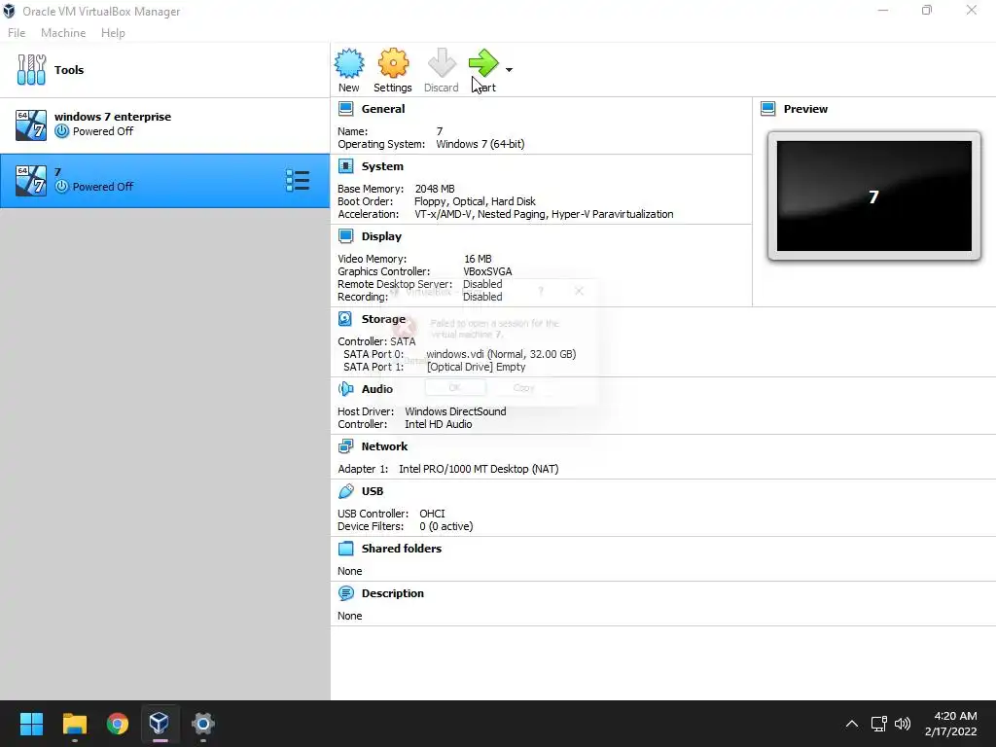996x747 pixels.
Task: Select the Tools entry icon
Action: 31,70
